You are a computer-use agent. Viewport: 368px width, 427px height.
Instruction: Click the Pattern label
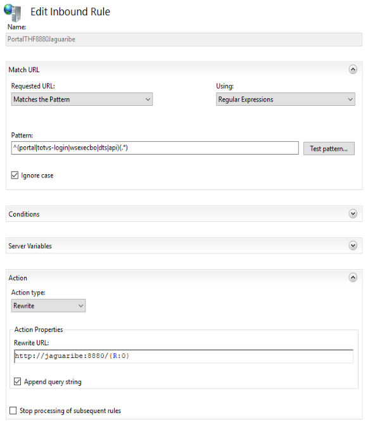[22, 136]
